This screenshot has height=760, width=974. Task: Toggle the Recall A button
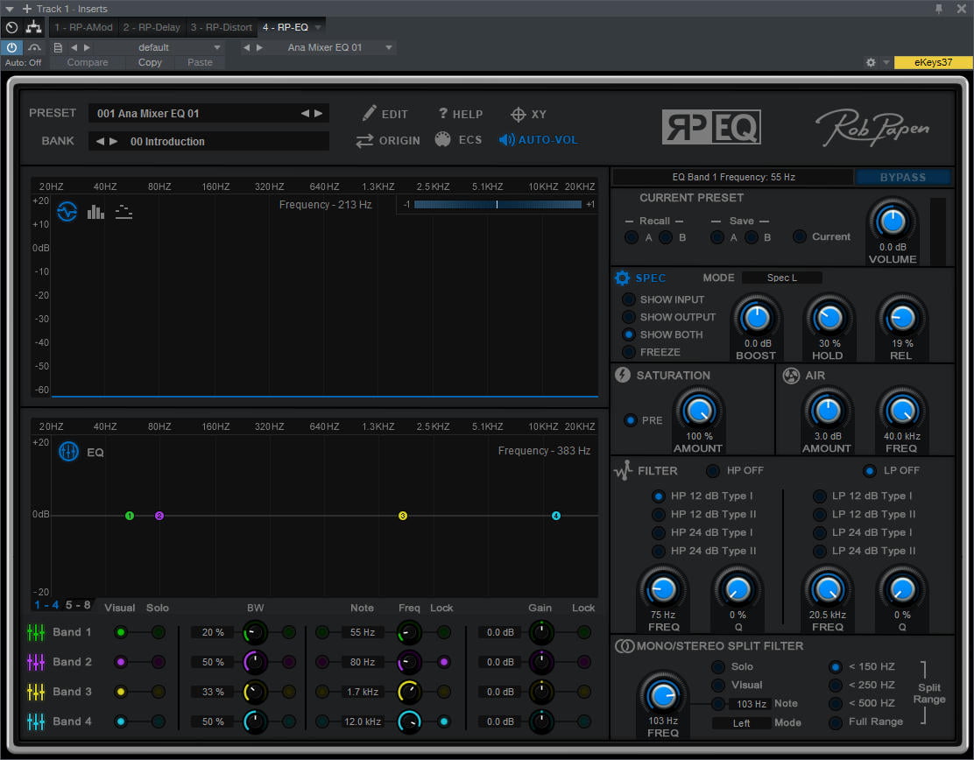632,237
